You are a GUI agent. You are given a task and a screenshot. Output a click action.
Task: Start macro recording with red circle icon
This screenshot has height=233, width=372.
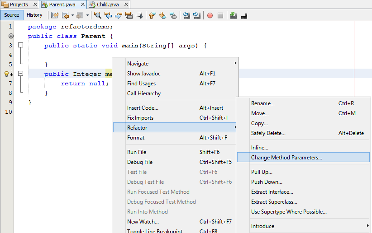pos(210,15)
